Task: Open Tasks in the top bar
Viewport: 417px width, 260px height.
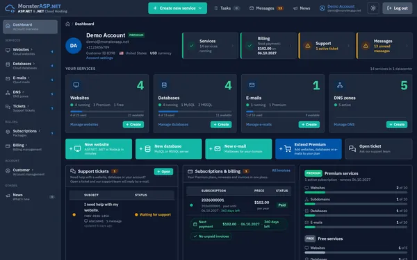Action: (227, 8)
